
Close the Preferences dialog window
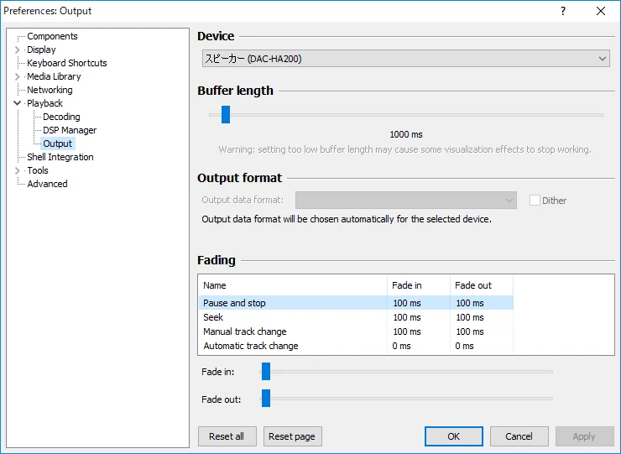pyautogui.click(x=601, y=11)
